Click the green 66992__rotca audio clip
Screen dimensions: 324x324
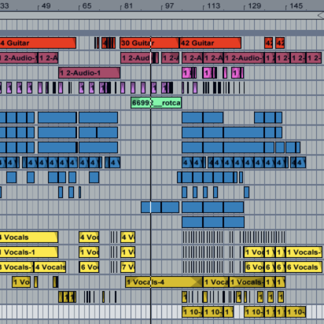[156, 102]
